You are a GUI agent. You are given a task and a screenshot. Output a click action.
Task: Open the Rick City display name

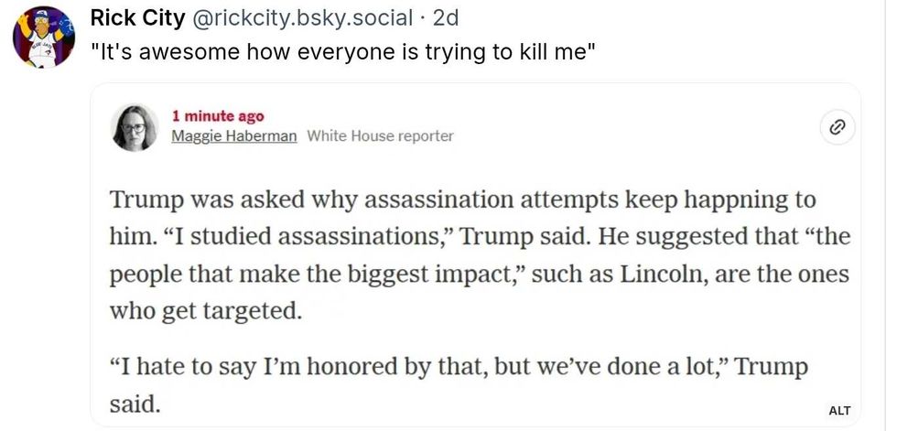point(137,17)
